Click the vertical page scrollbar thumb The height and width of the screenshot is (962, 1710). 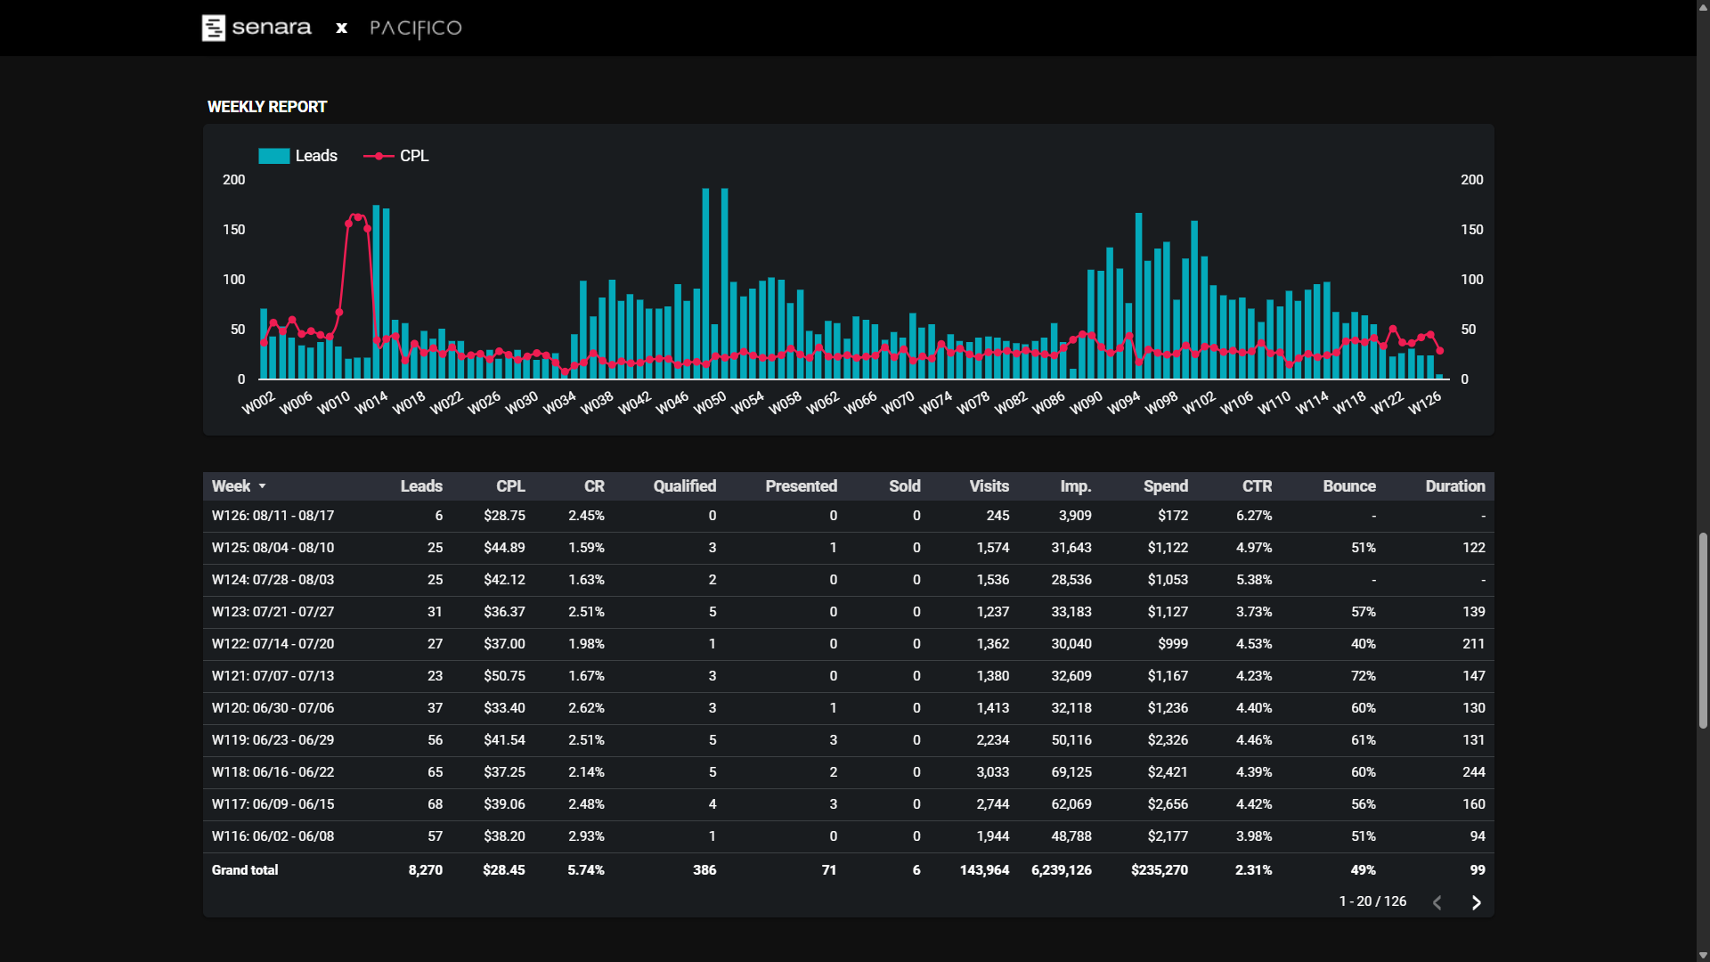[x=1703, y=631]
